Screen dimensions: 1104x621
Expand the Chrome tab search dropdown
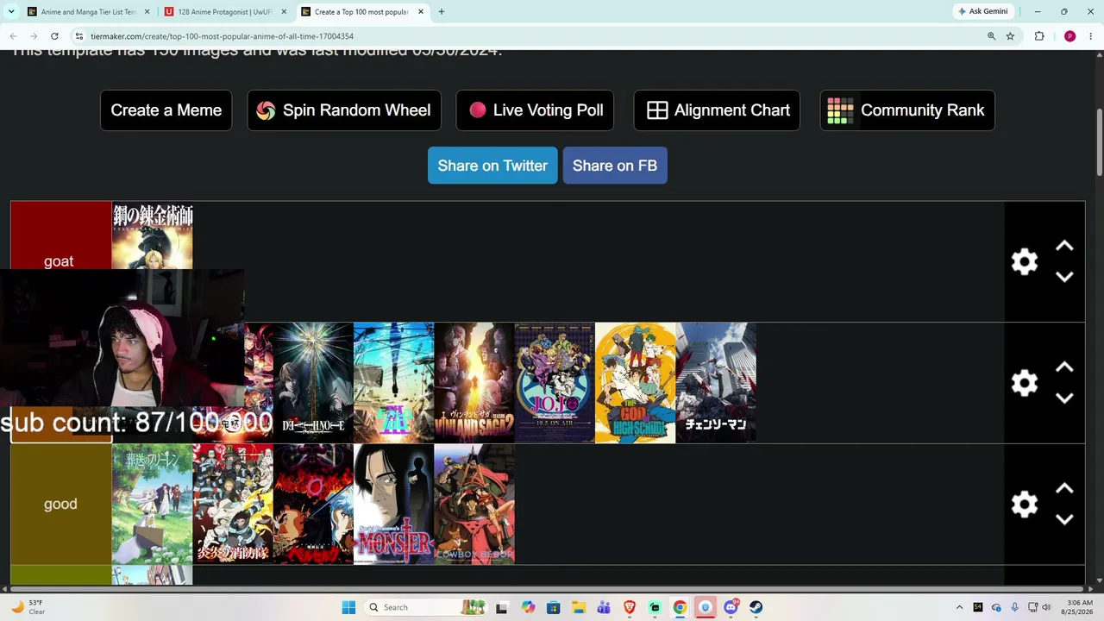pos(11,12)
